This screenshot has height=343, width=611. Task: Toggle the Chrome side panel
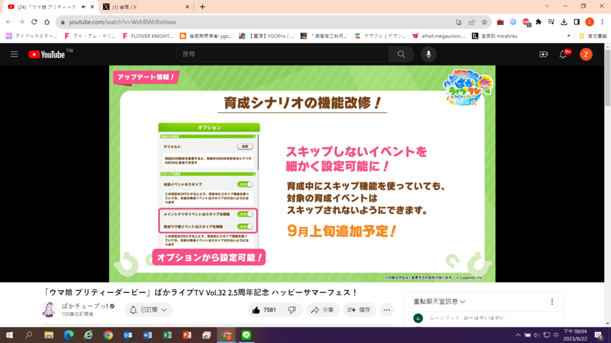(x=577, y=22)
